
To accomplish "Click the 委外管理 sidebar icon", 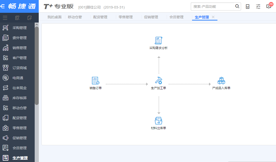I will [x=6, y=38].
